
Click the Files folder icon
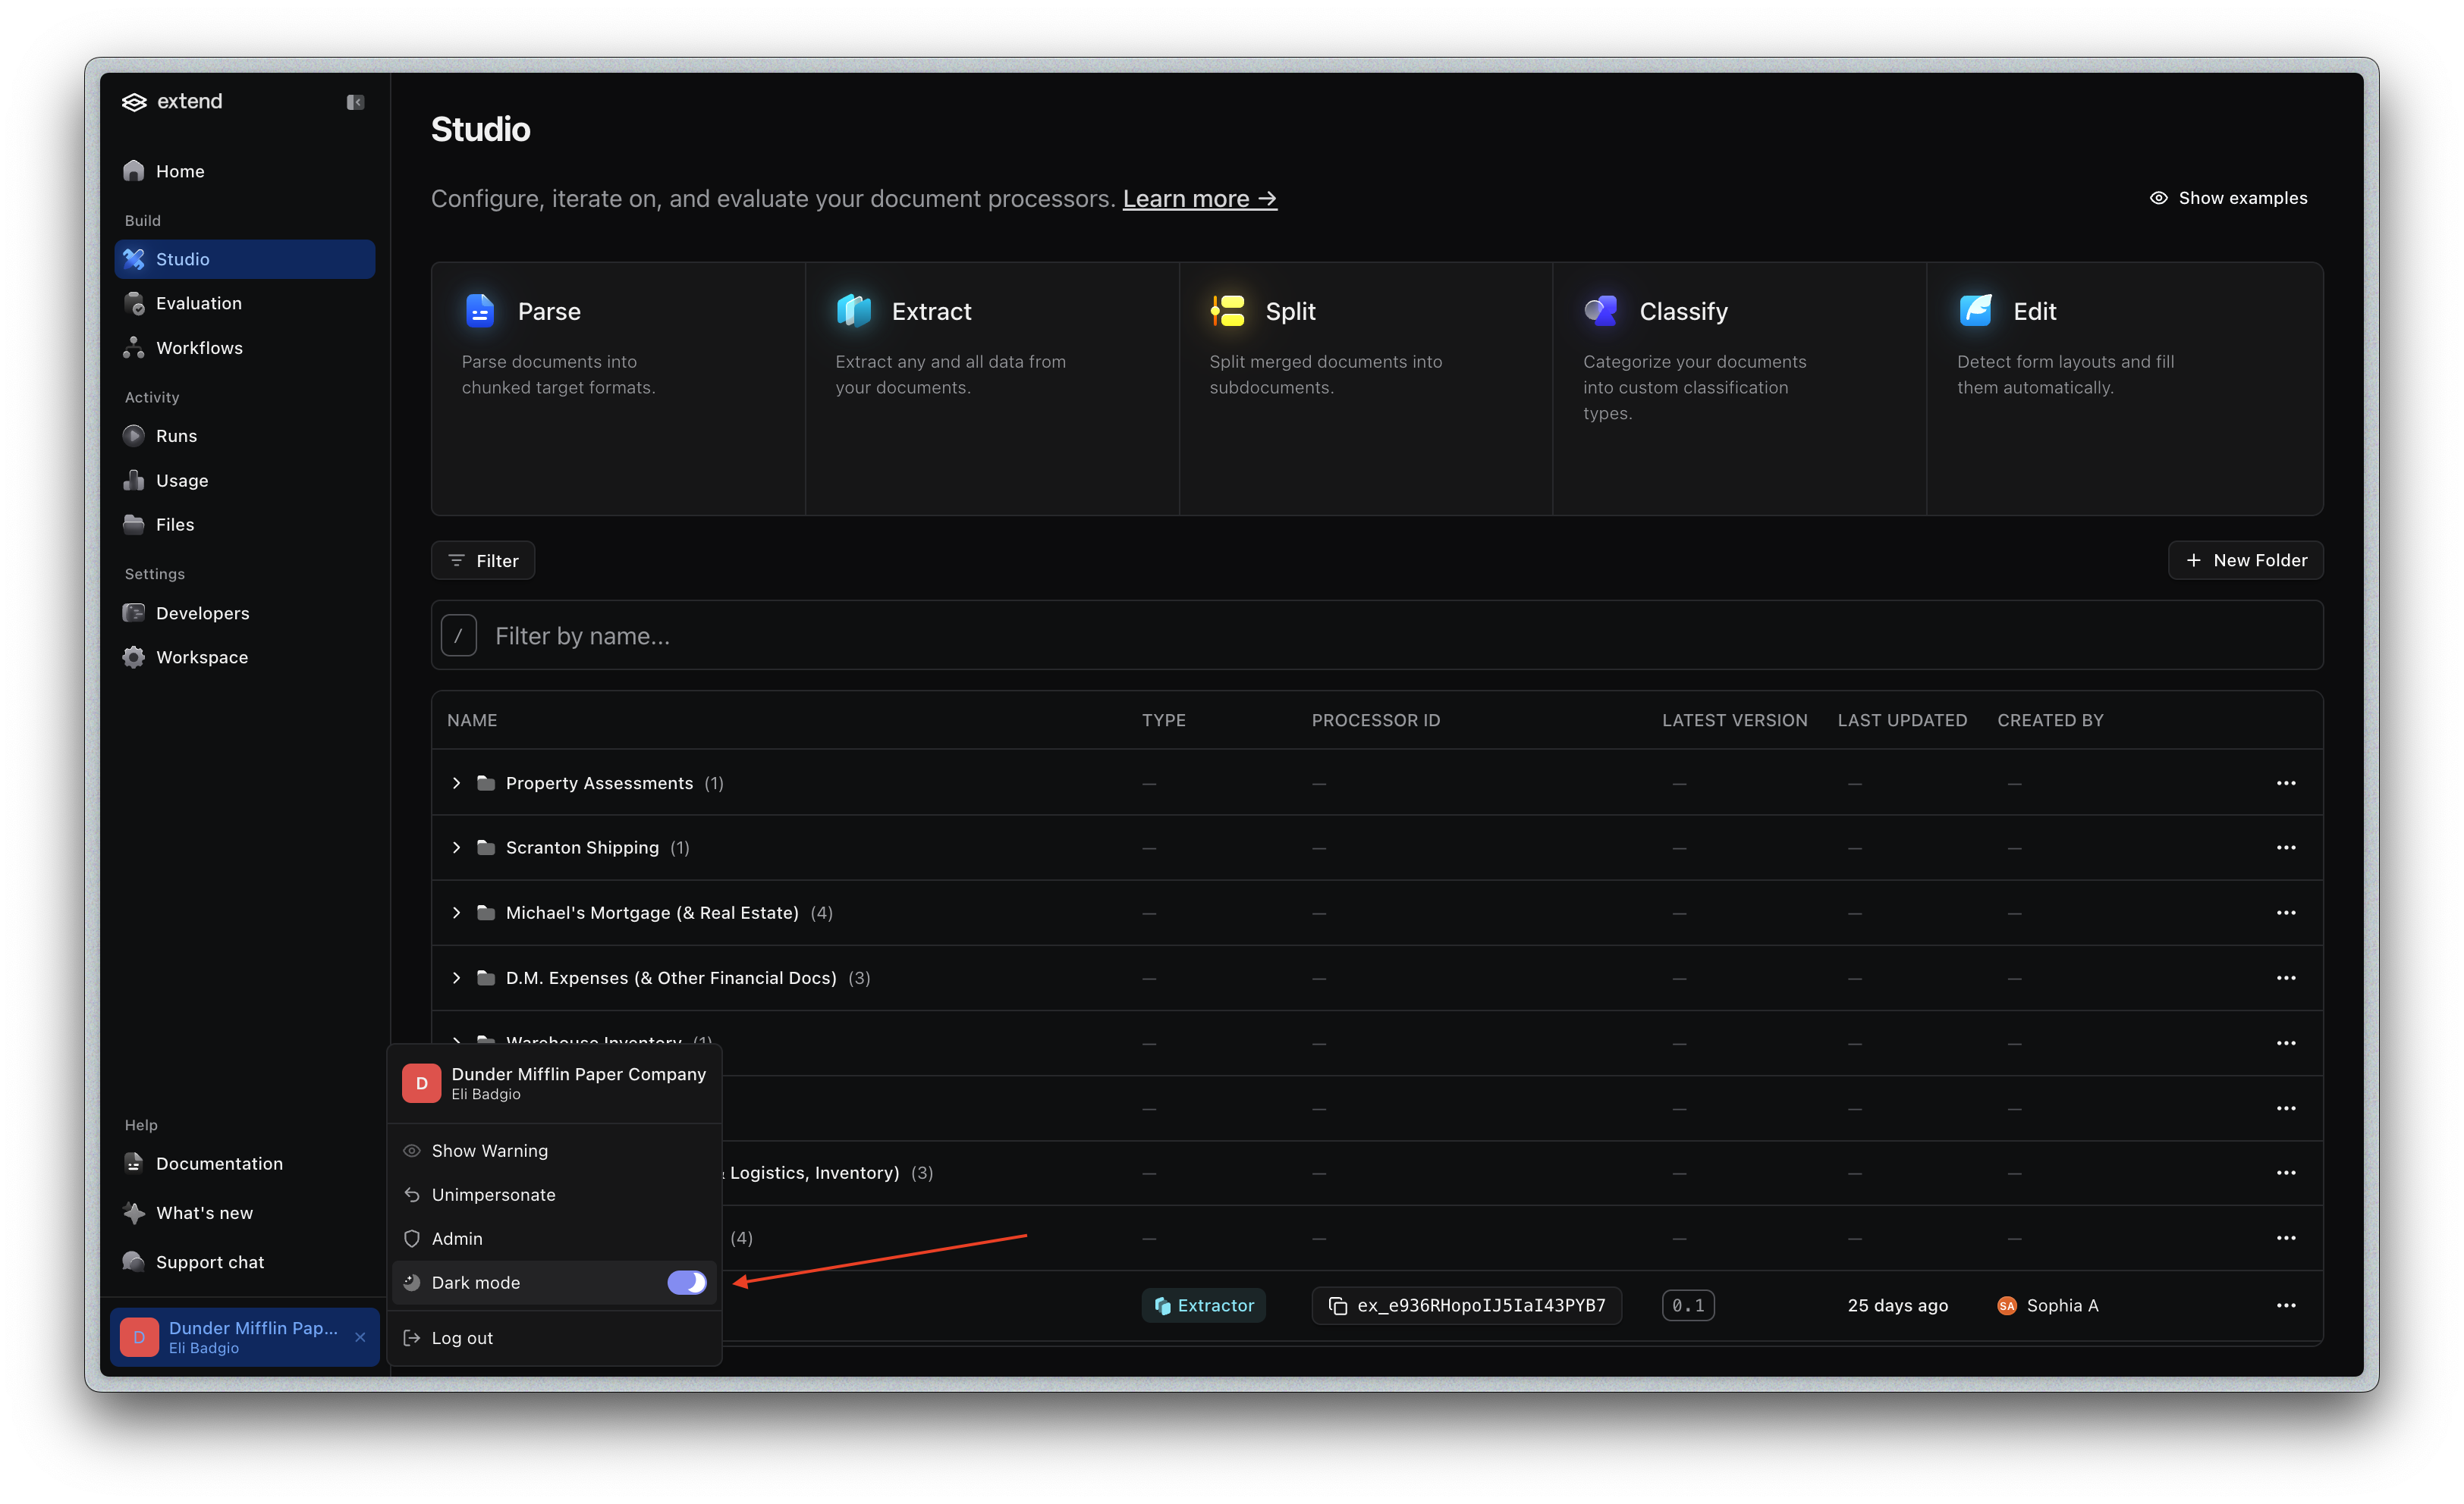pos(133,525)
